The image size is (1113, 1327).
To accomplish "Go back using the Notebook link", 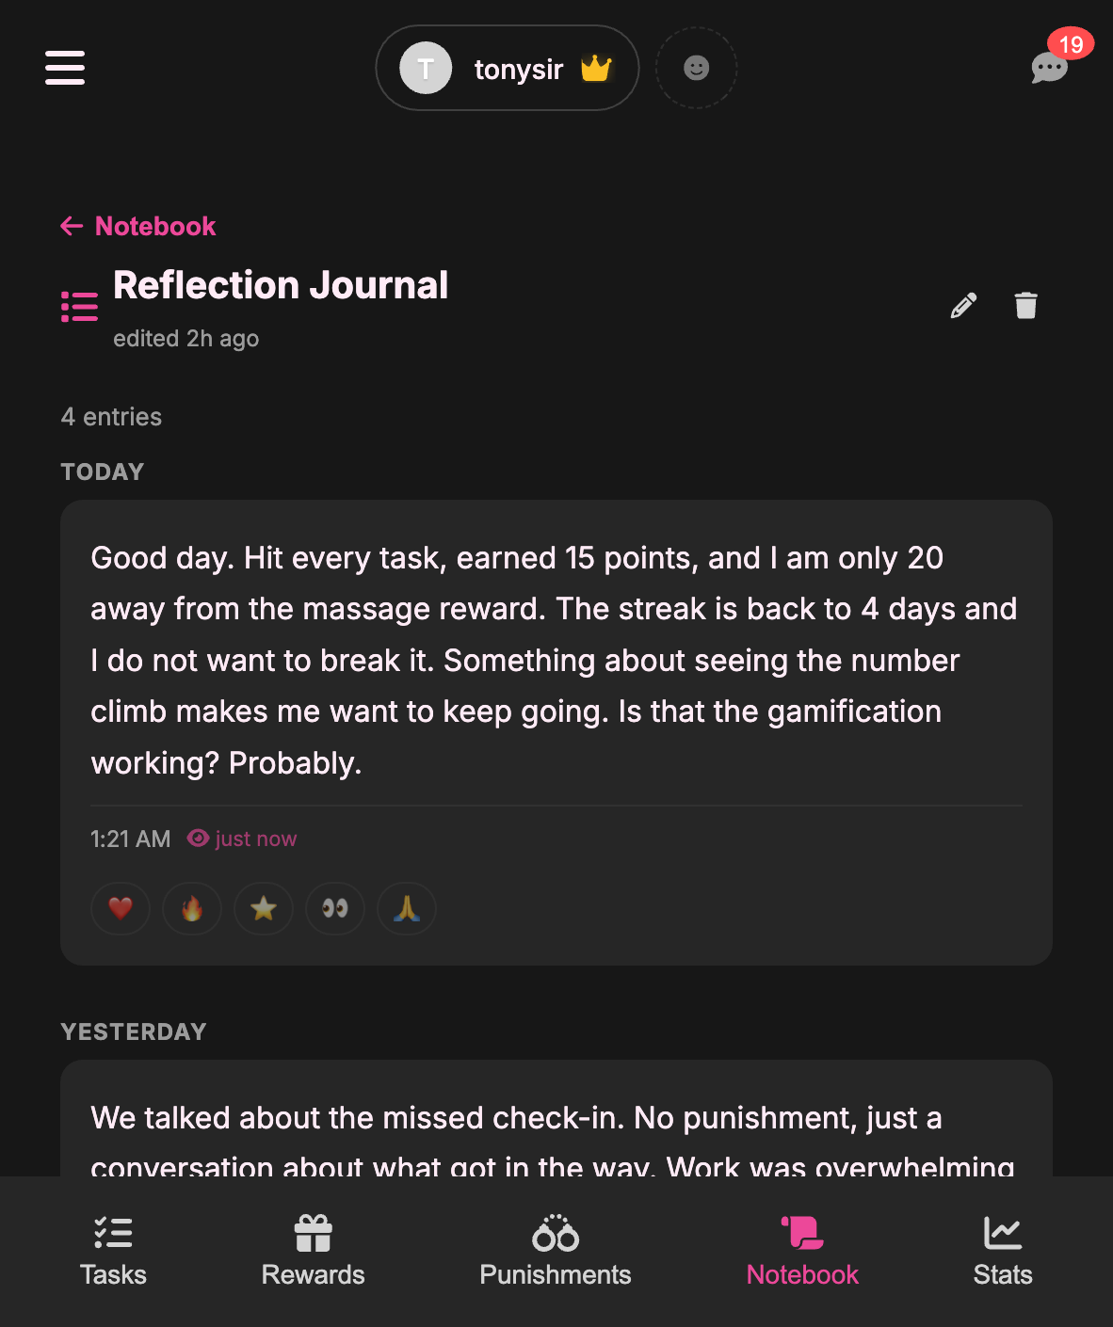I will tap(137, 226).
